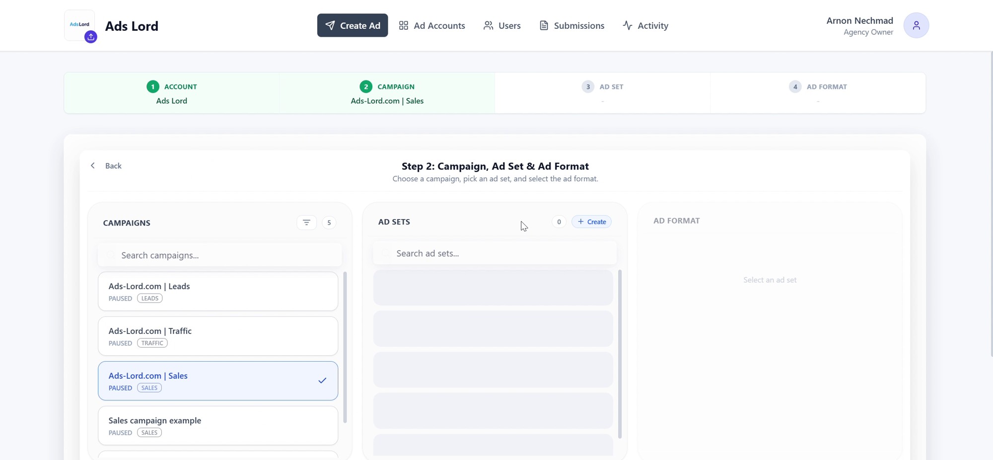Click the gray step 4 number circle
The image size is (993, 460).
click(x=795, y=86)
